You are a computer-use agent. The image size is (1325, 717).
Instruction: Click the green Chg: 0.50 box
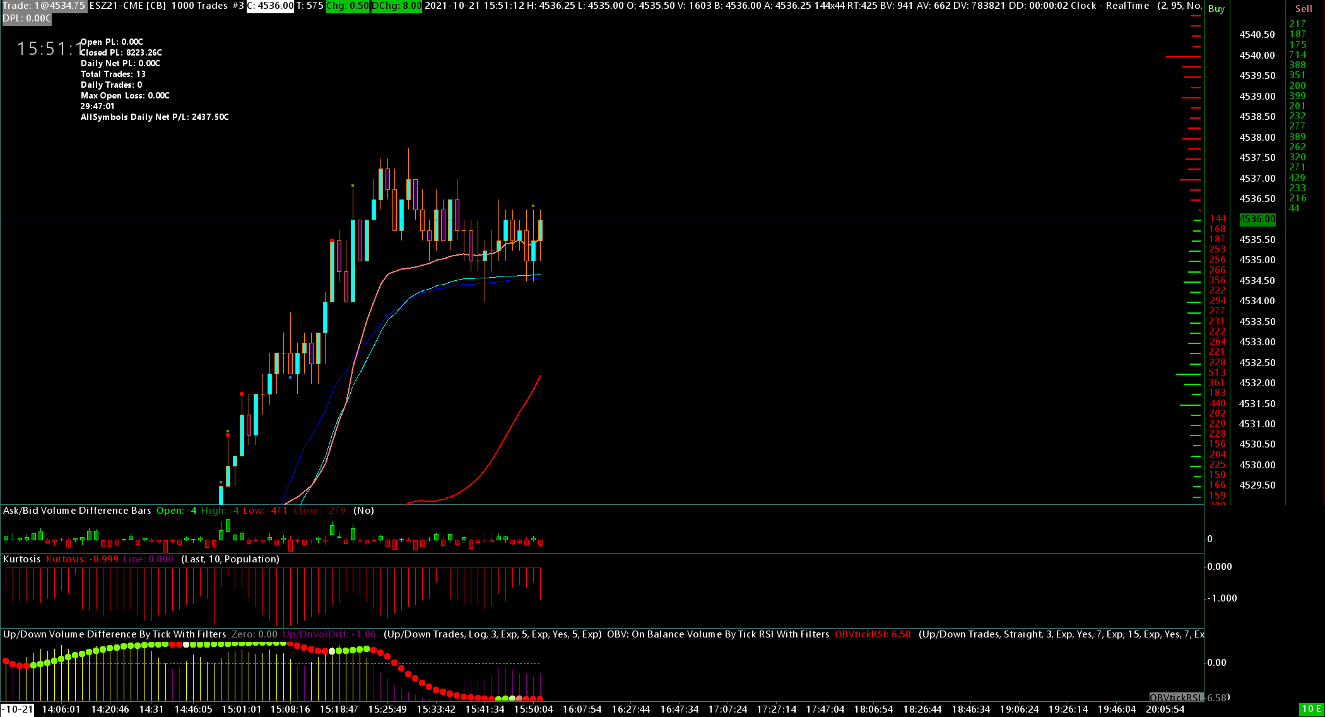click(348, 6)
